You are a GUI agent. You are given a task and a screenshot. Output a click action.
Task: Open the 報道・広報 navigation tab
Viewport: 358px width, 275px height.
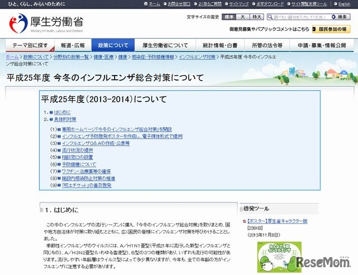(73, 45)
